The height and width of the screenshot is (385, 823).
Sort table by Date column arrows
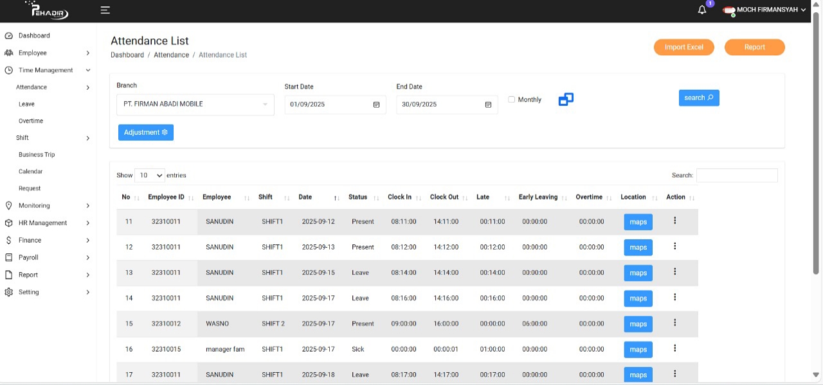[x=336, y=198]
